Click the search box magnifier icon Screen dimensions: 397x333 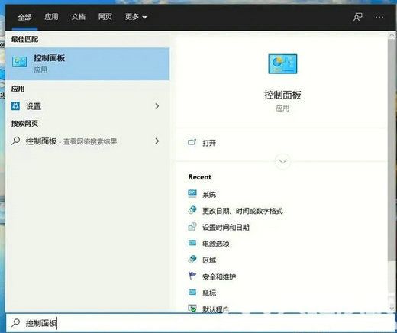pyautogui.click(x=15, y=322)
